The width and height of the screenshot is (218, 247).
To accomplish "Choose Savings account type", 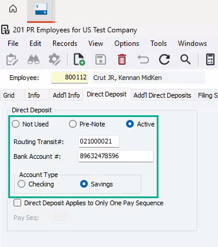I will (84, 184).
